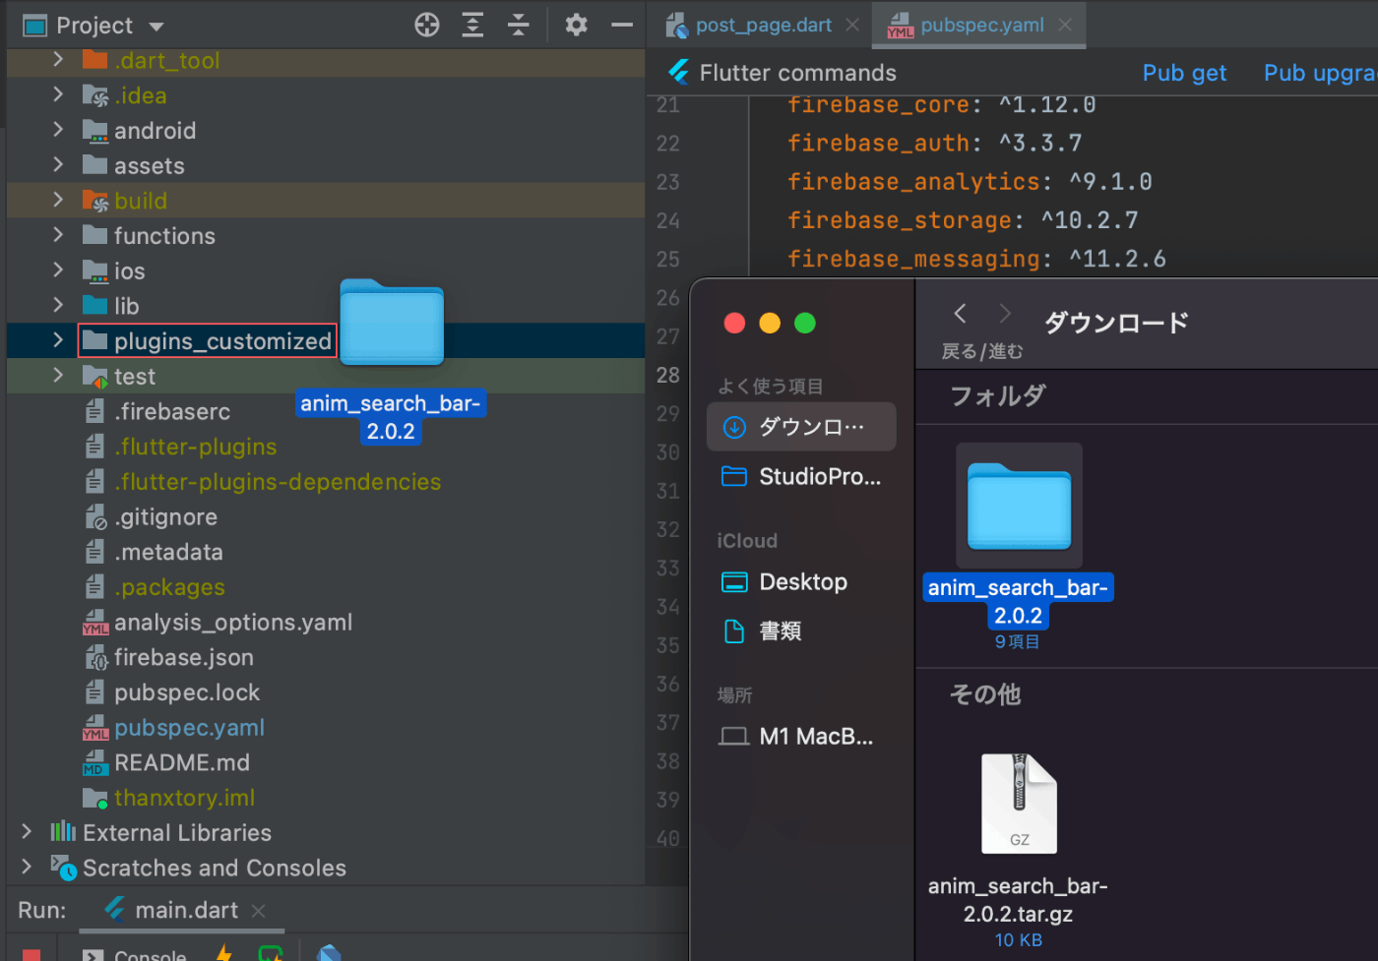Expand the android folder
Screen dimensions: 1378x961
click(x=58, y=130)
